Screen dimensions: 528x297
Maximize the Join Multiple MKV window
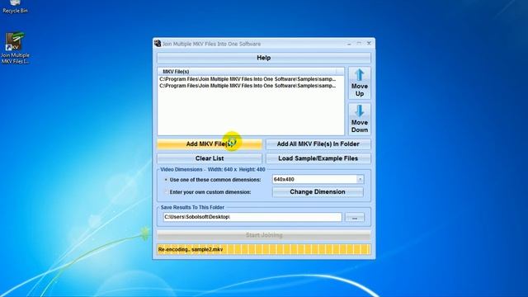pos(359,44)
